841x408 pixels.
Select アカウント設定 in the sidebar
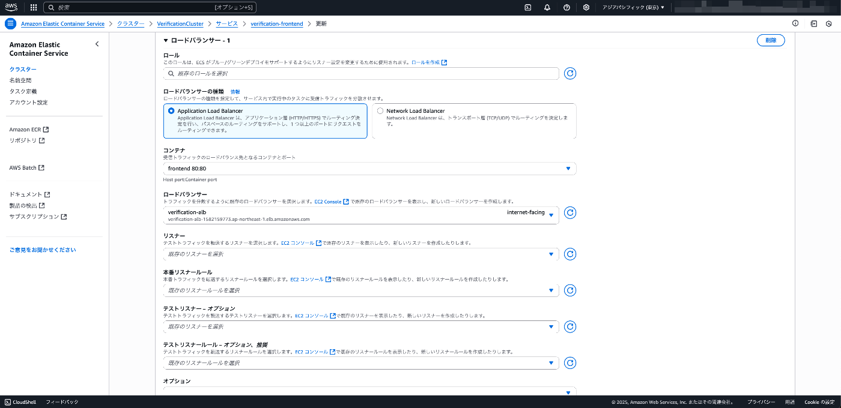pyautogui.click(x=28, y=103)
